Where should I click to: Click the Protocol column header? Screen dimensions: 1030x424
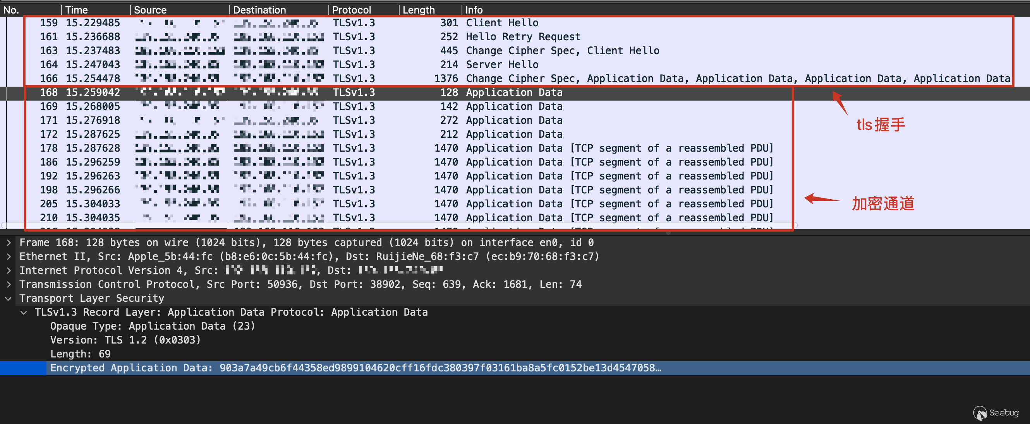coord(352,10)
